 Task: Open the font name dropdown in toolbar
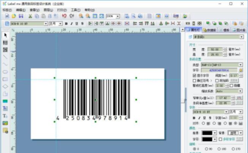click(x=46, y=24)
